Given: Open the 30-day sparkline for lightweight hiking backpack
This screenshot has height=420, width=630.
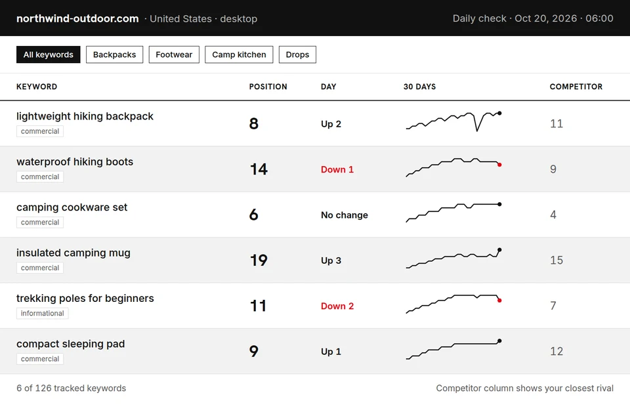Looking at the screenshot, I should coord(453,122).
